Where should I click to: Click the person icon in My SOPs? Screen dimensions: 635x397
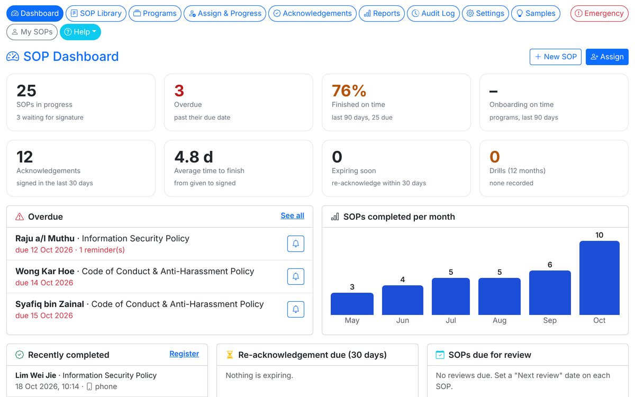tap(15, 32)
